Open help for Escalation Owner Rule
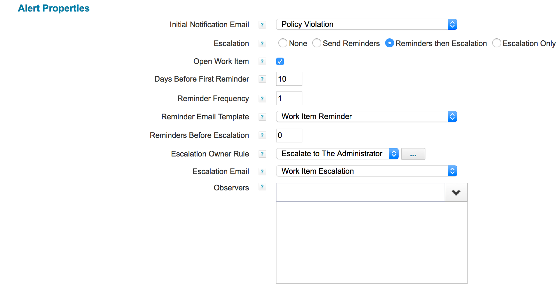The height and width of the screenshot is (288, 560). click(x=262, y=154)
